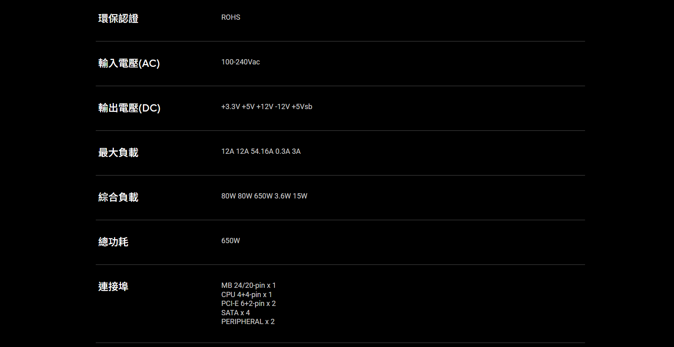Image resolution: width=674 pixels, height=347 pixels.
Task: Click the +3.3V output voltage value
Action: [x=231, y=107]
